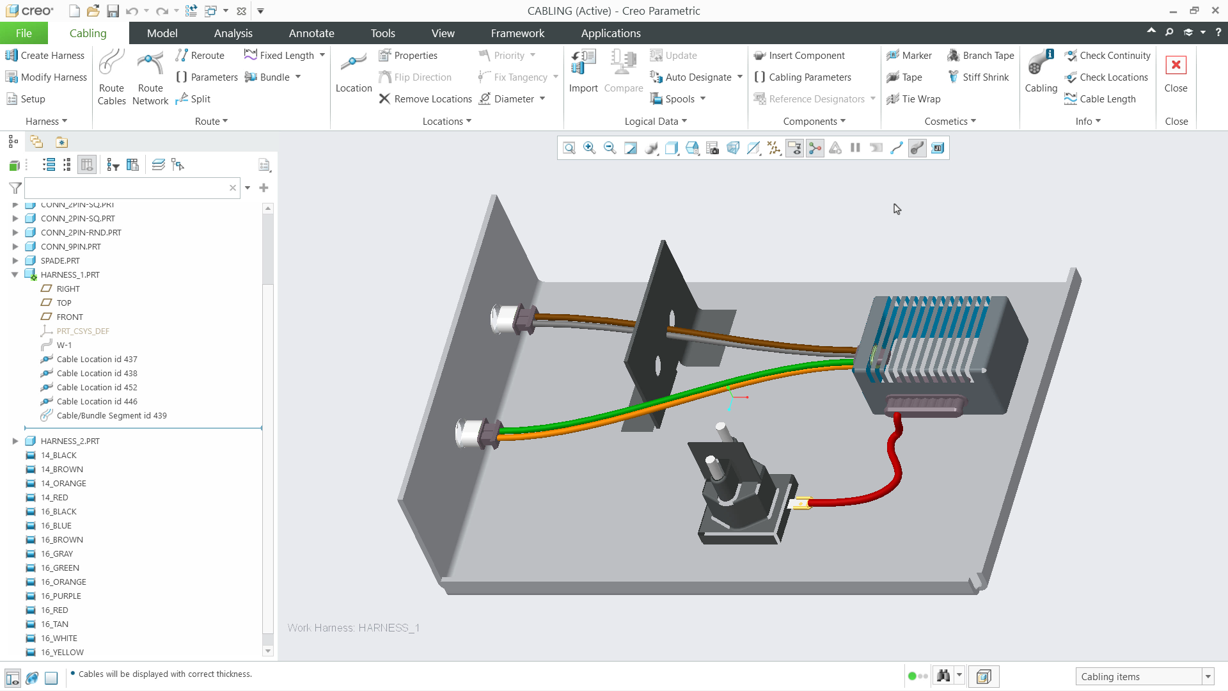The image size is (1228, 691).
Task: Click Cabling Parameters button
Action: click(x=803, y=77)
